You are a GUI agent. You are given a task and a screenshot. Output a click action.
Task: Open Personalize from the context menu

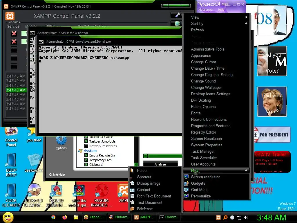click(x=201, y=196)
